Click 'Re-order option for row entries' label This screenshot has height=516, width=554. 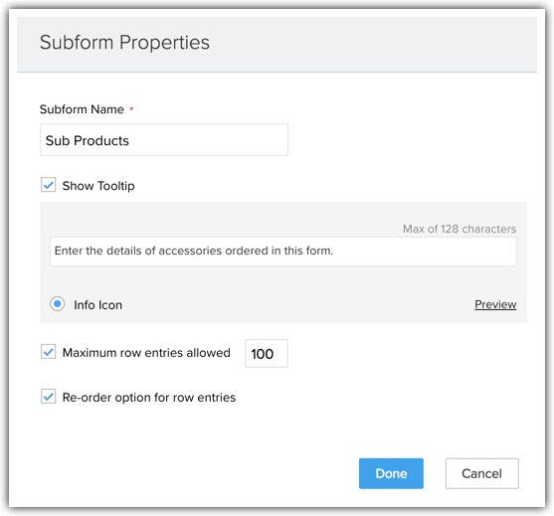click(149, 398)
